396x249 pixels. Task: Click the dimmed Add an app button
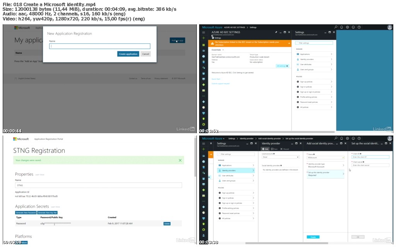click(177, 40)
